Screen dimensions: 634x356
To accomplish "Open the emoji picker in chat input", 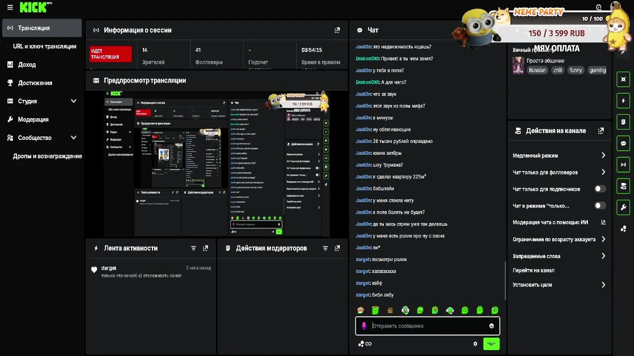I will pos(491,326).
